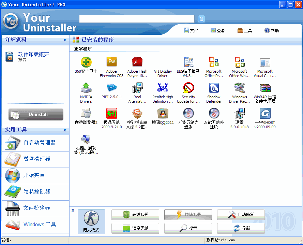The height and width of the screenshot is (245, 303).
Task: Click the trash icon beside search box
Action: pyautogui.click(x=201, y=19)
